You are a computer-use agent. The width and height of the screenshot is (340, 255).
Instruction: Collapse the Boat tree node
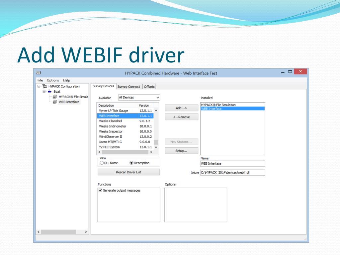click(44, 92)
